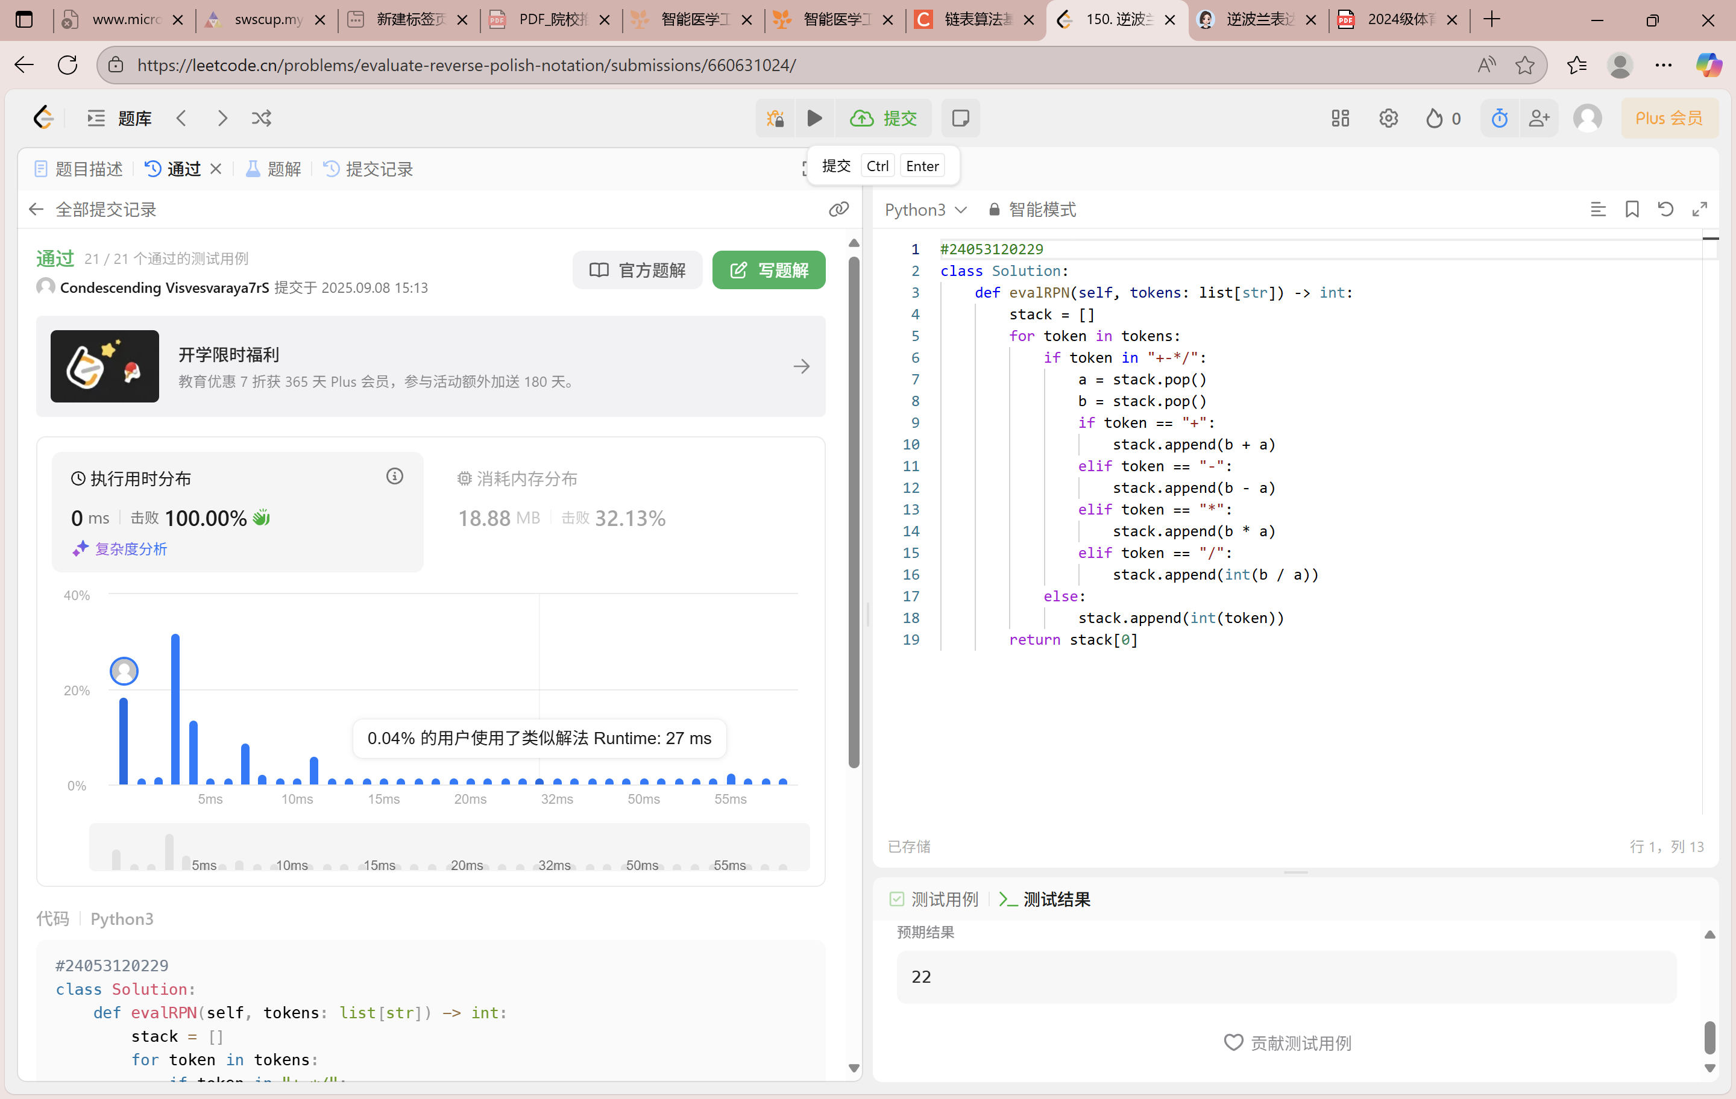Click the shuffle random problem icon
This screenshot has height=1099, width=1736.
[x=262, y=118]
